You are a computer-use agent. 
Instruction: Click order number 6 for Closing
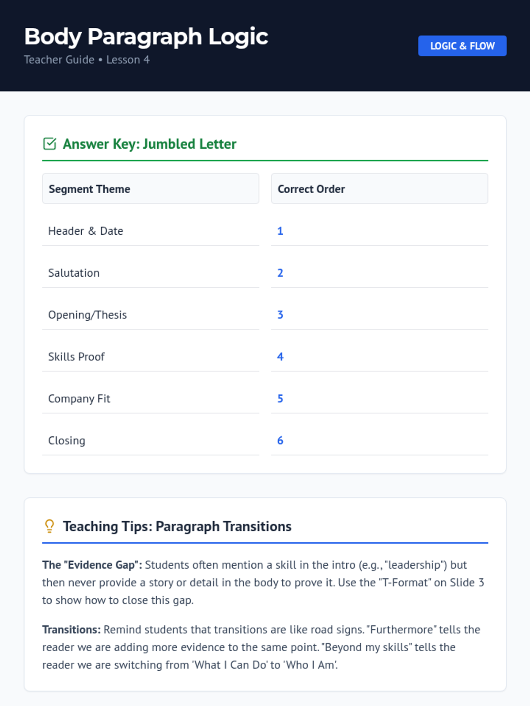click(x=280, y=440)
